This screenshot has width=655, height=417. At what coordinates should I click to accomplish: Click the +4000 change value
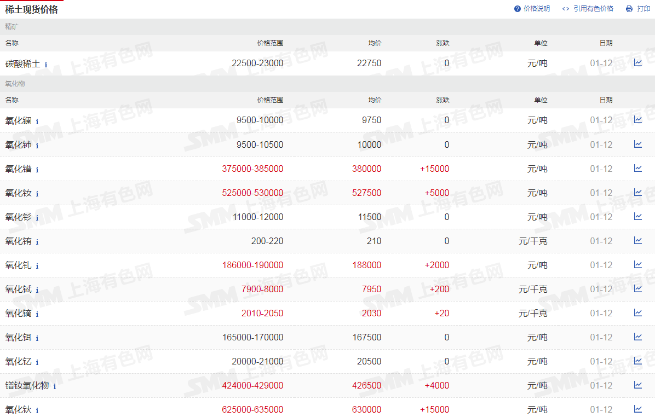coord(437,385)
